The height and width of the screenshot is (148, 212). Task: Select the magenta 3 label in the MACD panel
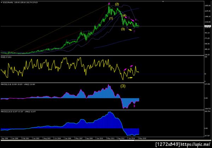[x=134, y=106]
